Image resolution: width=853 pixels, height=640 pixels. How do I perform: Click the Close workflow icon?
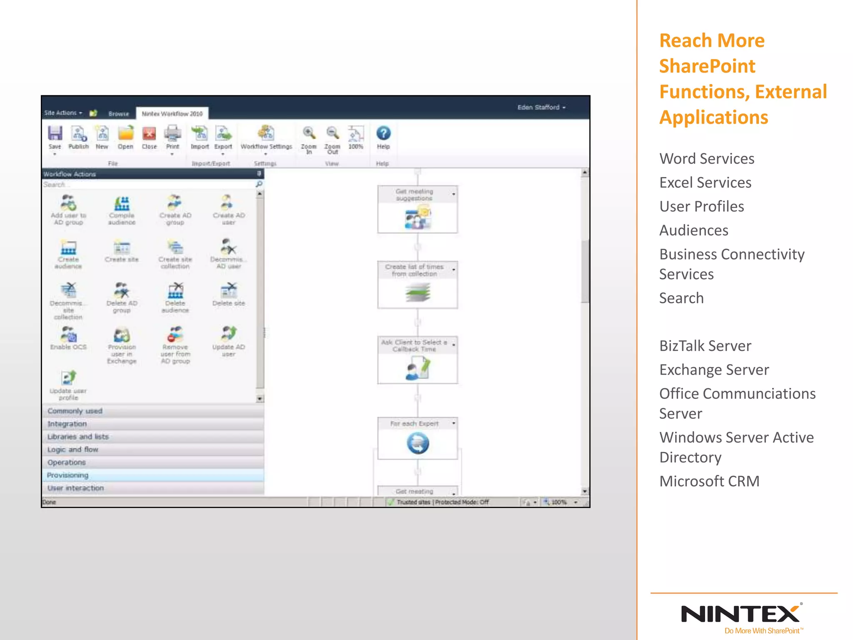pos(149,134)
